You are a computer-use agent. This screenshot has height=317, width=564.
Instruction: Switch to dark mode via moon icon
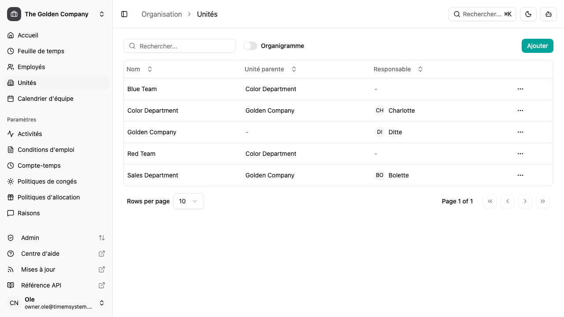point(528,14)
